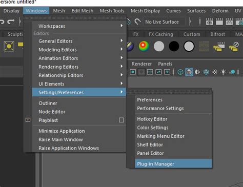Open the Deform menu
This screenshot has width=243, height=187.
pyautogui.click(x=220, y=11)
